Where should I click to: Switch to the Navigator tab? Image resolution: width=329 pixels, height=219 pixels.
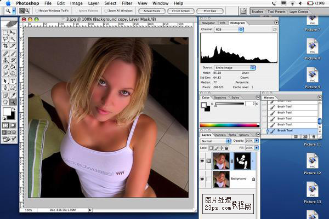208,23
